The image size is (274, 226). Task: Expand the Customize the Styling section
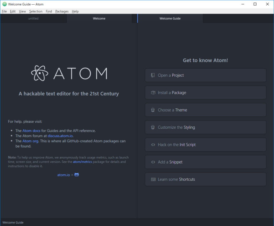(205, 127)
